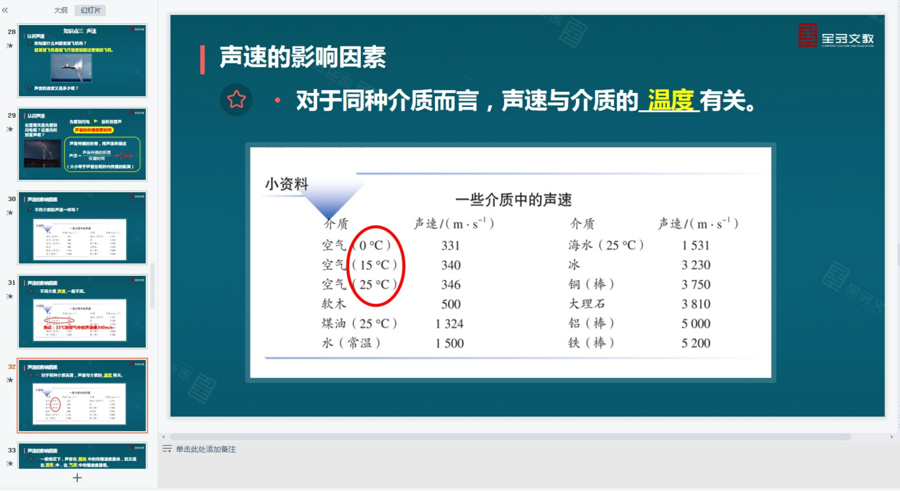This screenshot has height=491, width=900.
Task: Click animation star icon beside slide 30
Action: [x=9, y=213]
